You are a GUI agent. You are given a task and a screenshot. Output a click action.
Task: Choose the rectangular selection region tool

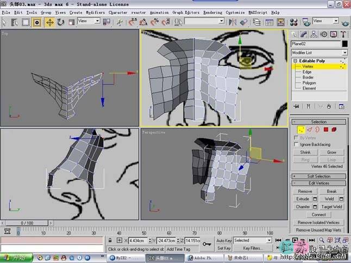26,22
